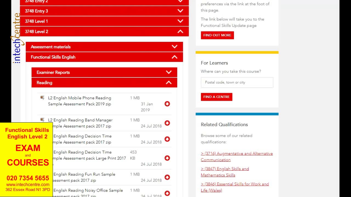
Task: Click phone number 020 7354 5655
Action: (x=28, y=178)
